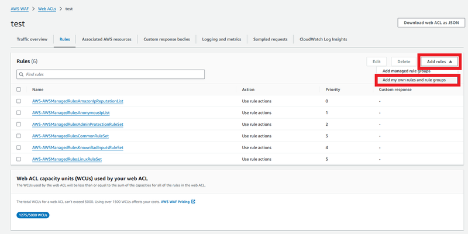Click the Web ACL capacity units heading
This screenshot has width=468, height=234.
pyautogui.click(x=82, y=178)
